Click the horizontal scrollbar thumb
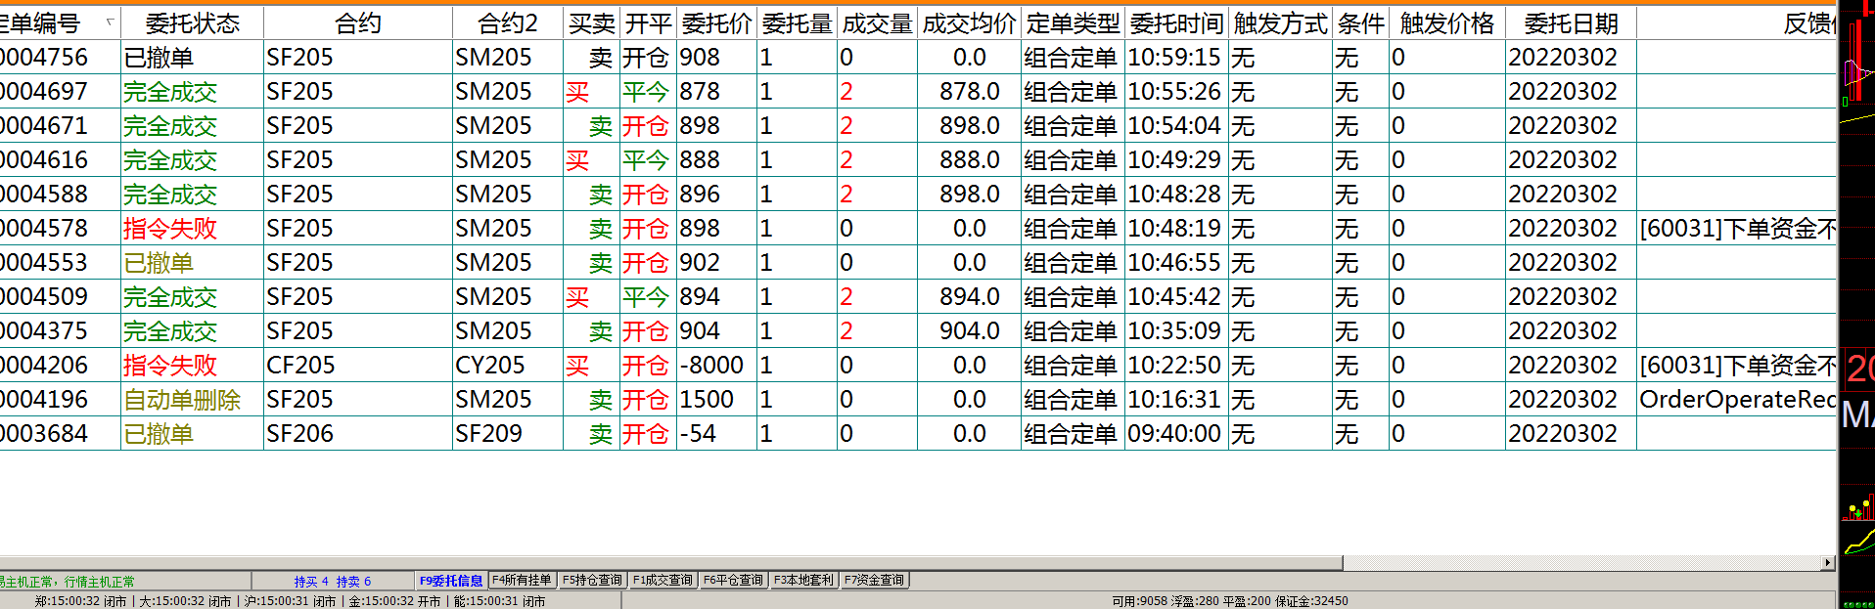The height and width of the screenshot is (609, 1875). (670, 563)
